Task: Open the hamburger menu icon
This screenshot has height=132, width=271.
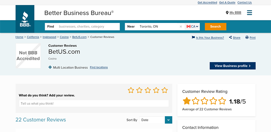Action: point(249,12)
